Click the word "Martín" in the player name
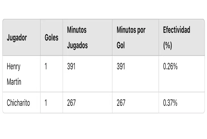207x139 pixels. 14,82
